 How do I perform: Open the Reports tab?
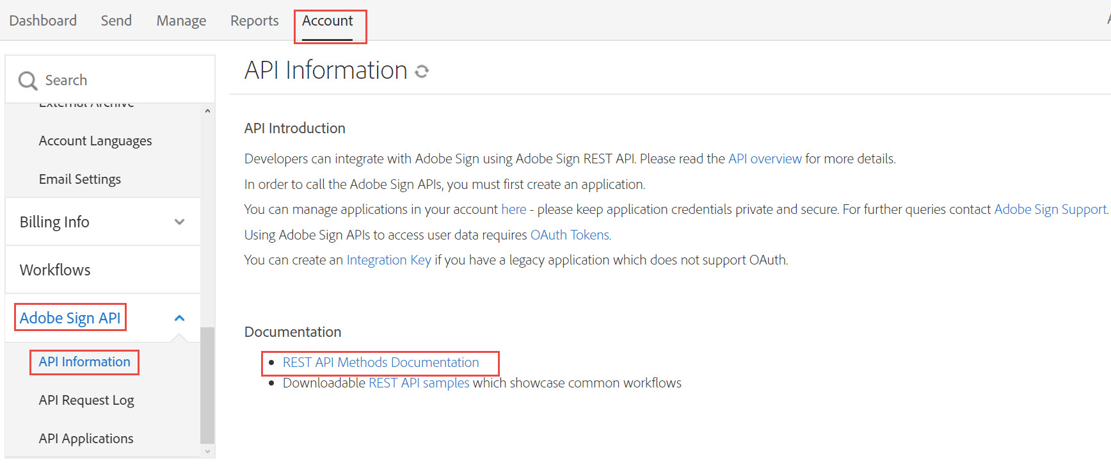coord(254,20)
